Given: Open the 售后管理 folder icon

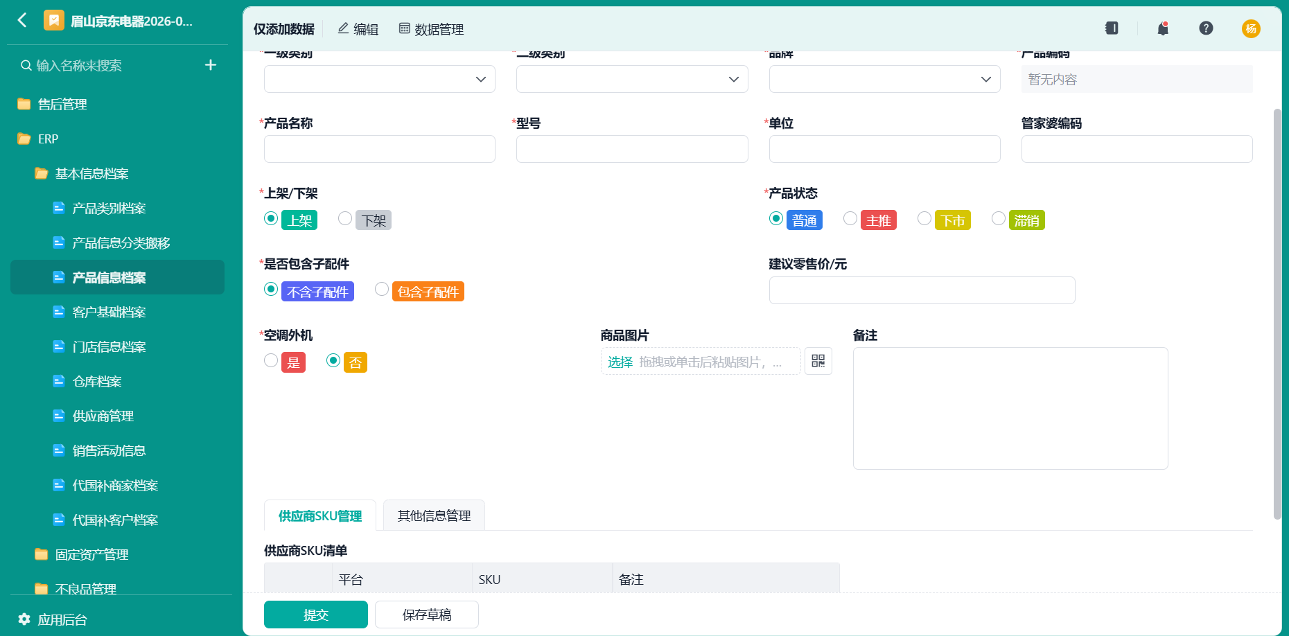Looking at the screenshot, I should pos(24,104).
